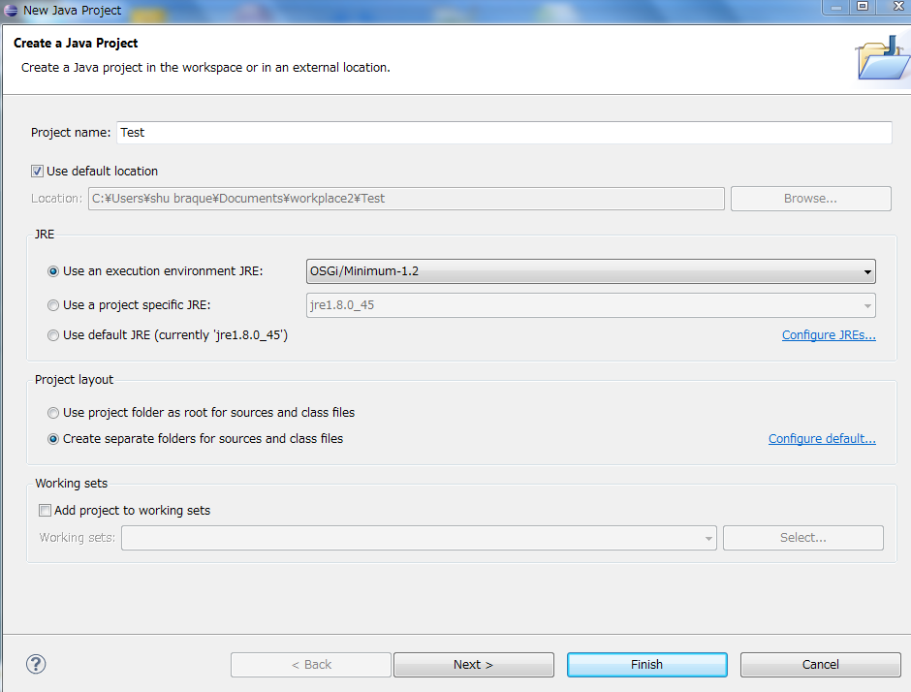Click the Select... button for working sets

coord(802,537)
